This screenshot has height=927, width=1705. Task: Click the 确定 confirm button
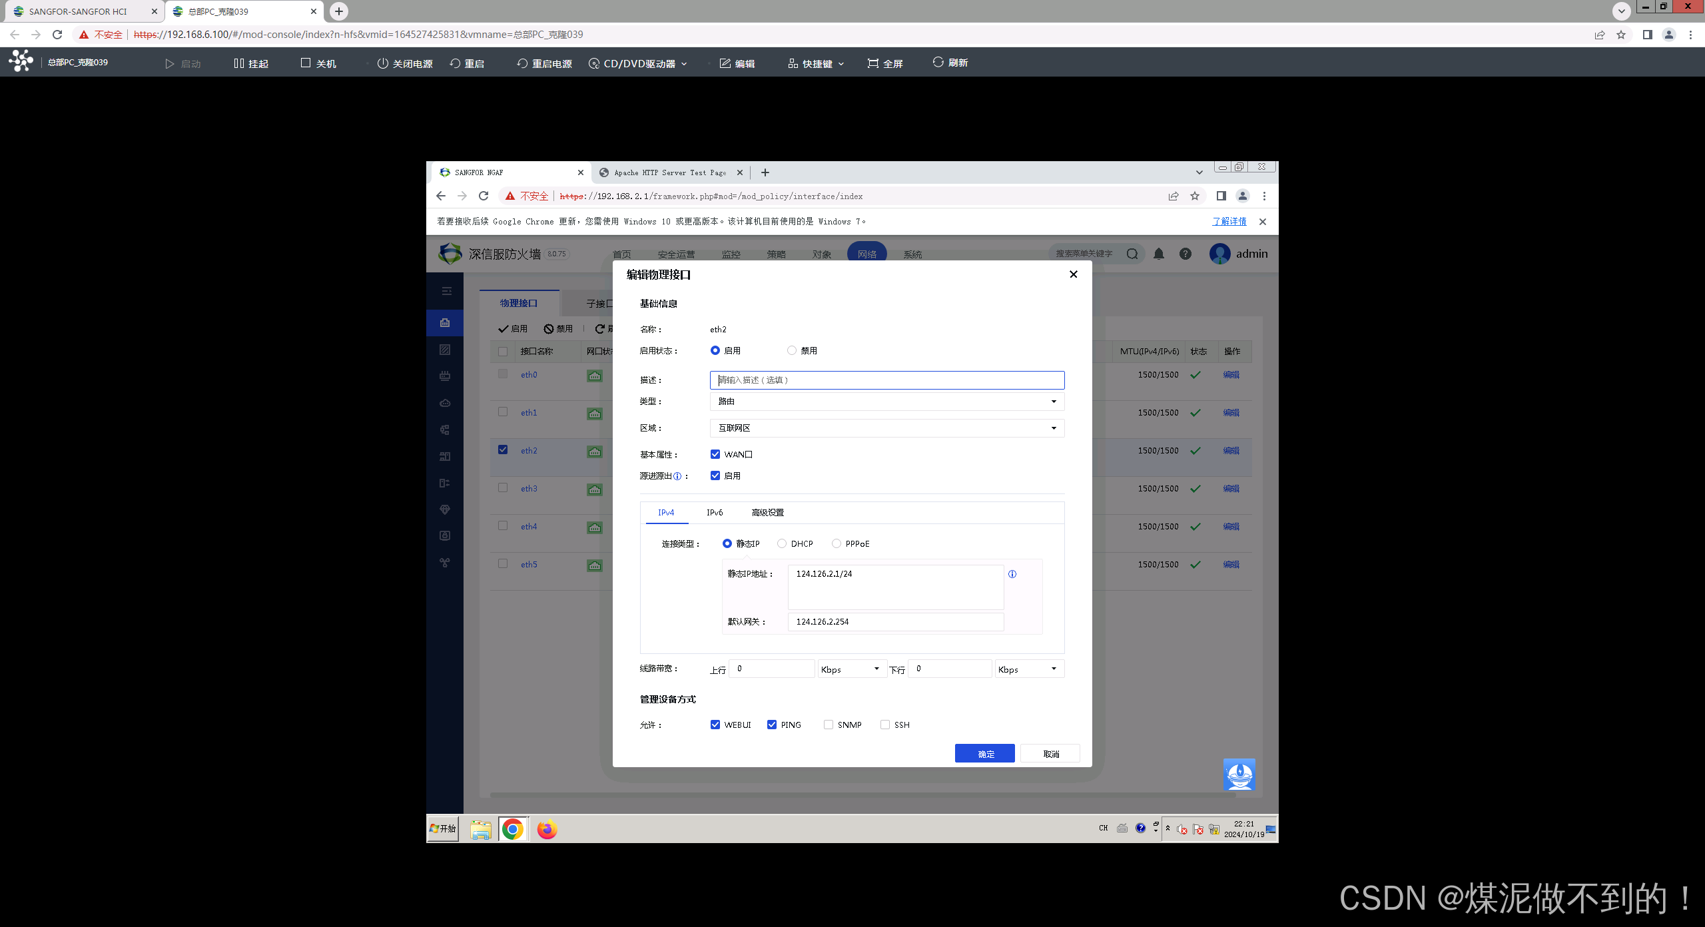point(984,754)
